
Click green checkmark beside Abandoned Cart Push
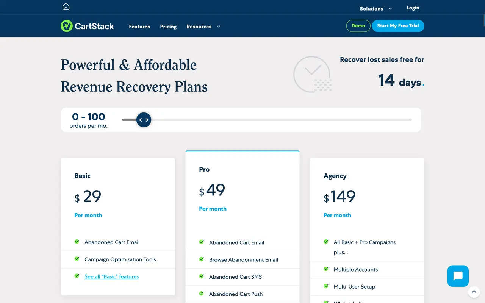tap(202, 294)
